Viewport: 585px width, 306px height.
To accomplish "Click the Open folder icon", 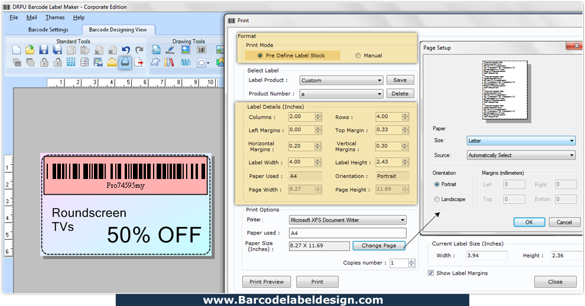I will coord(30,50).
